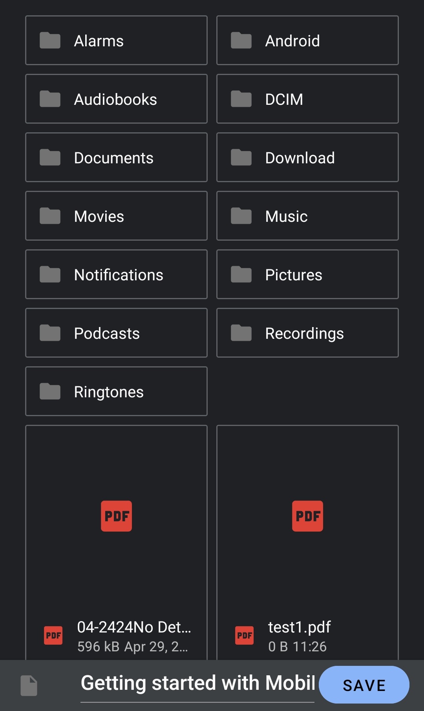Tap the Audiobooks folder icon

tap(50, 99)
